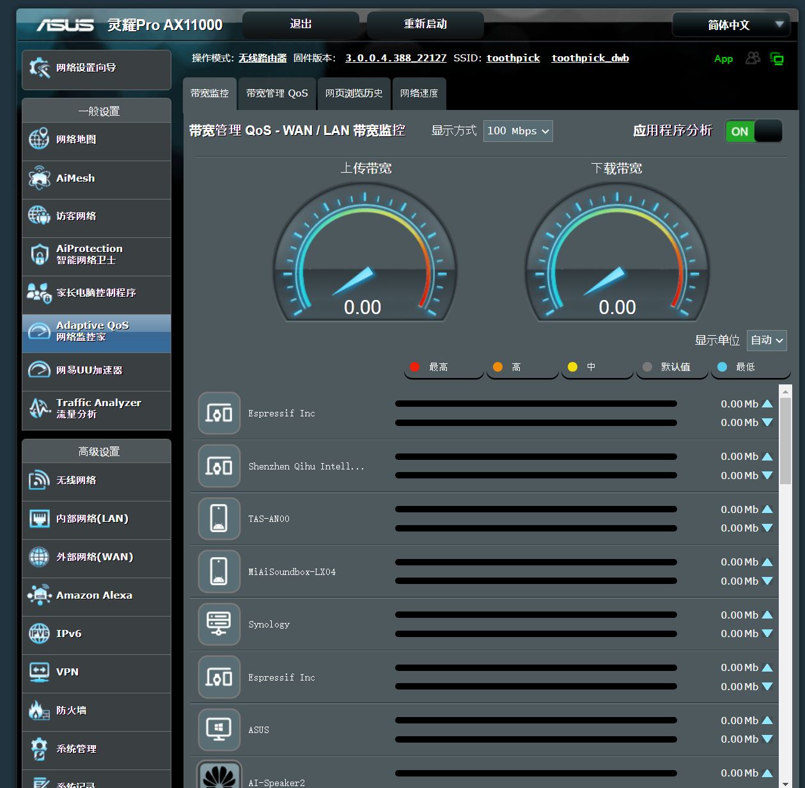Switch to the 带宽管理 QoS tab
This screenshot has height=788, width=805.
coord(277,93)
